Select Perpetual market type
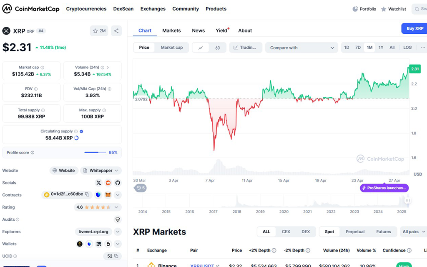The width and height of the screenshot is (427, 267). coord(355,232)
